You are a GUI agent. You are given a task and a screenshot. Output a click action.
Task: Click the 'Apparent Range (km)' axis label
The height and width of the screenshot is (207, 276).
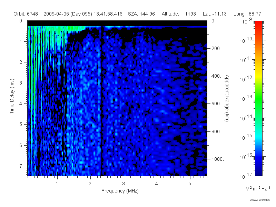point(227,98)
